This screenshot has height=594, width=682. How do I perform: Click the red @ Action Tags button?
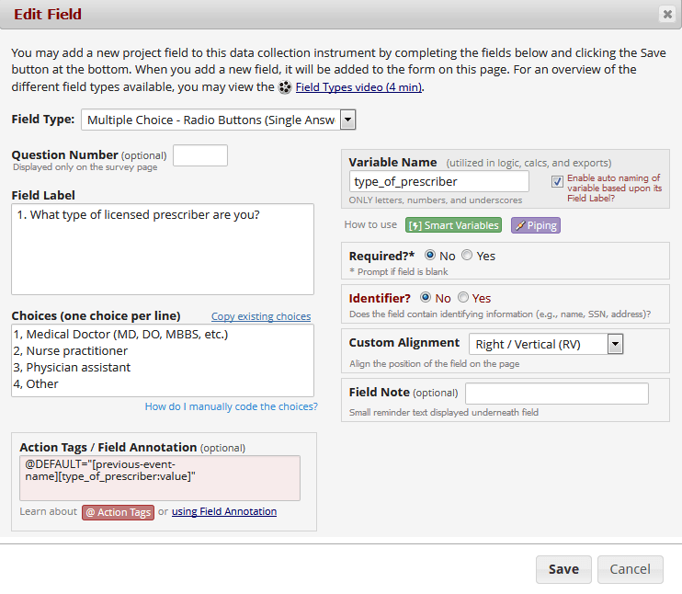118,512
